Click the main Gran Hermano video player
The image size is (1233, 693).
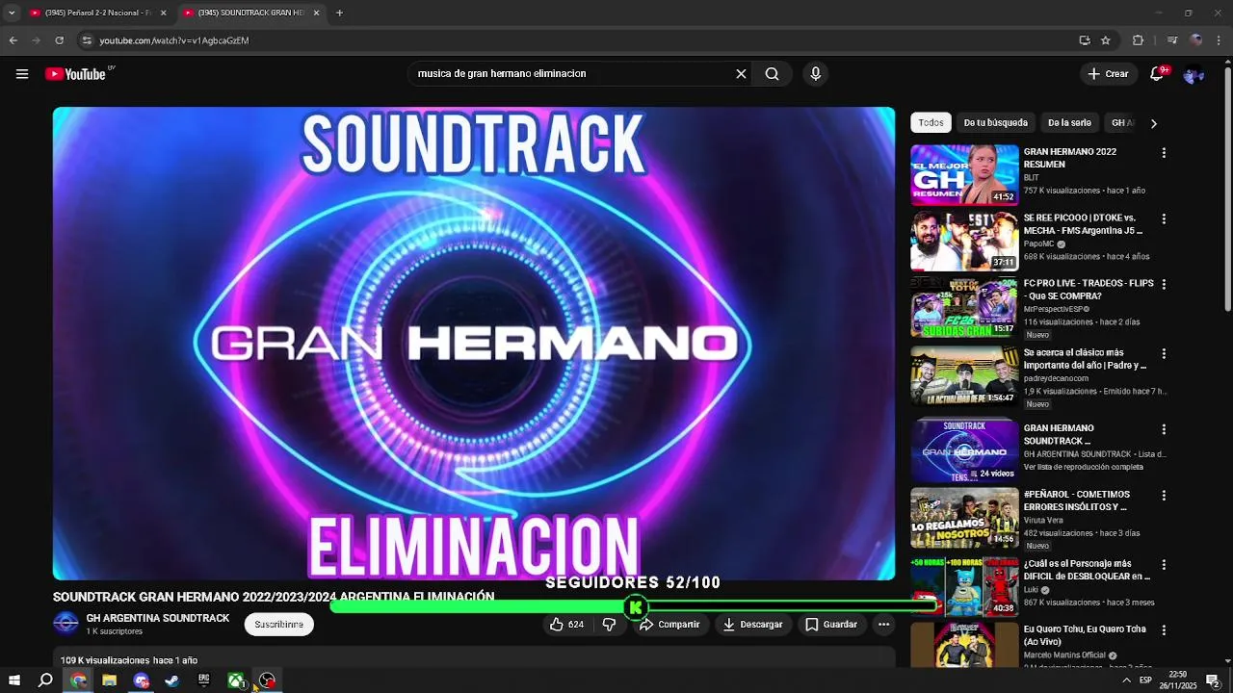474,344
